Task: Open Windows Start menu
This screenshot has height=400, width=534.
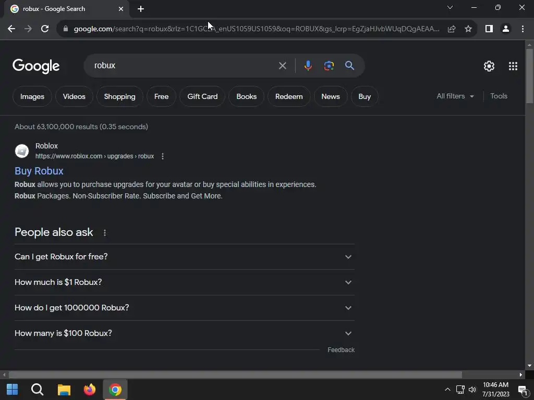Action: pyautogui.click(x=13, y=390)
